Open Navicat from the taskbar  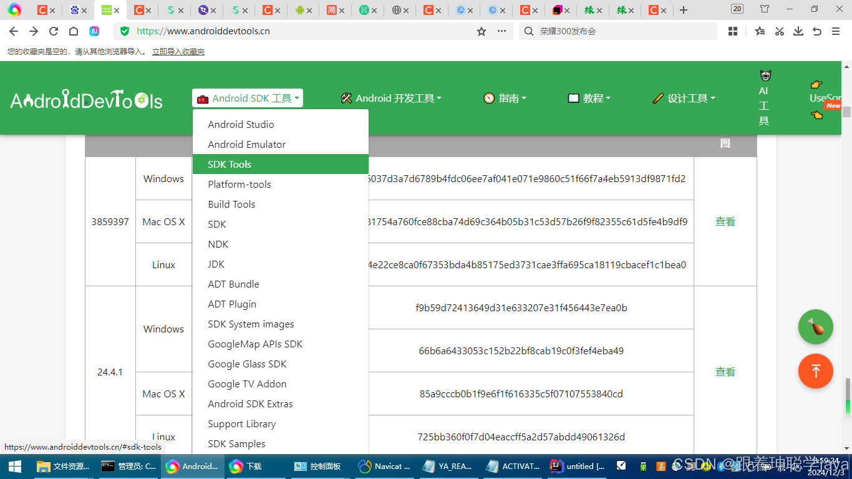coord(385,467)
